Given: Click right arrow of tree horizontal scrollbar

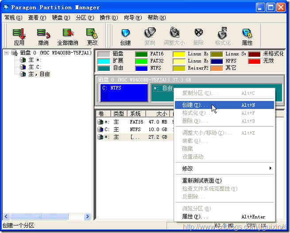Looking at the screenshot, I should (x=87, y=216).
